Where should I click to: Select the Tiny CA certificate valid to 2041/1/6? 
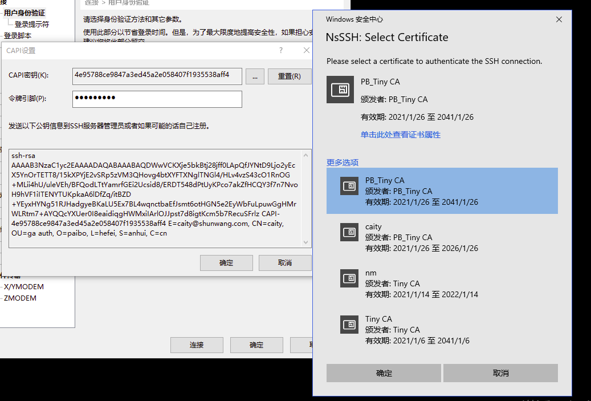coord(442,330)
